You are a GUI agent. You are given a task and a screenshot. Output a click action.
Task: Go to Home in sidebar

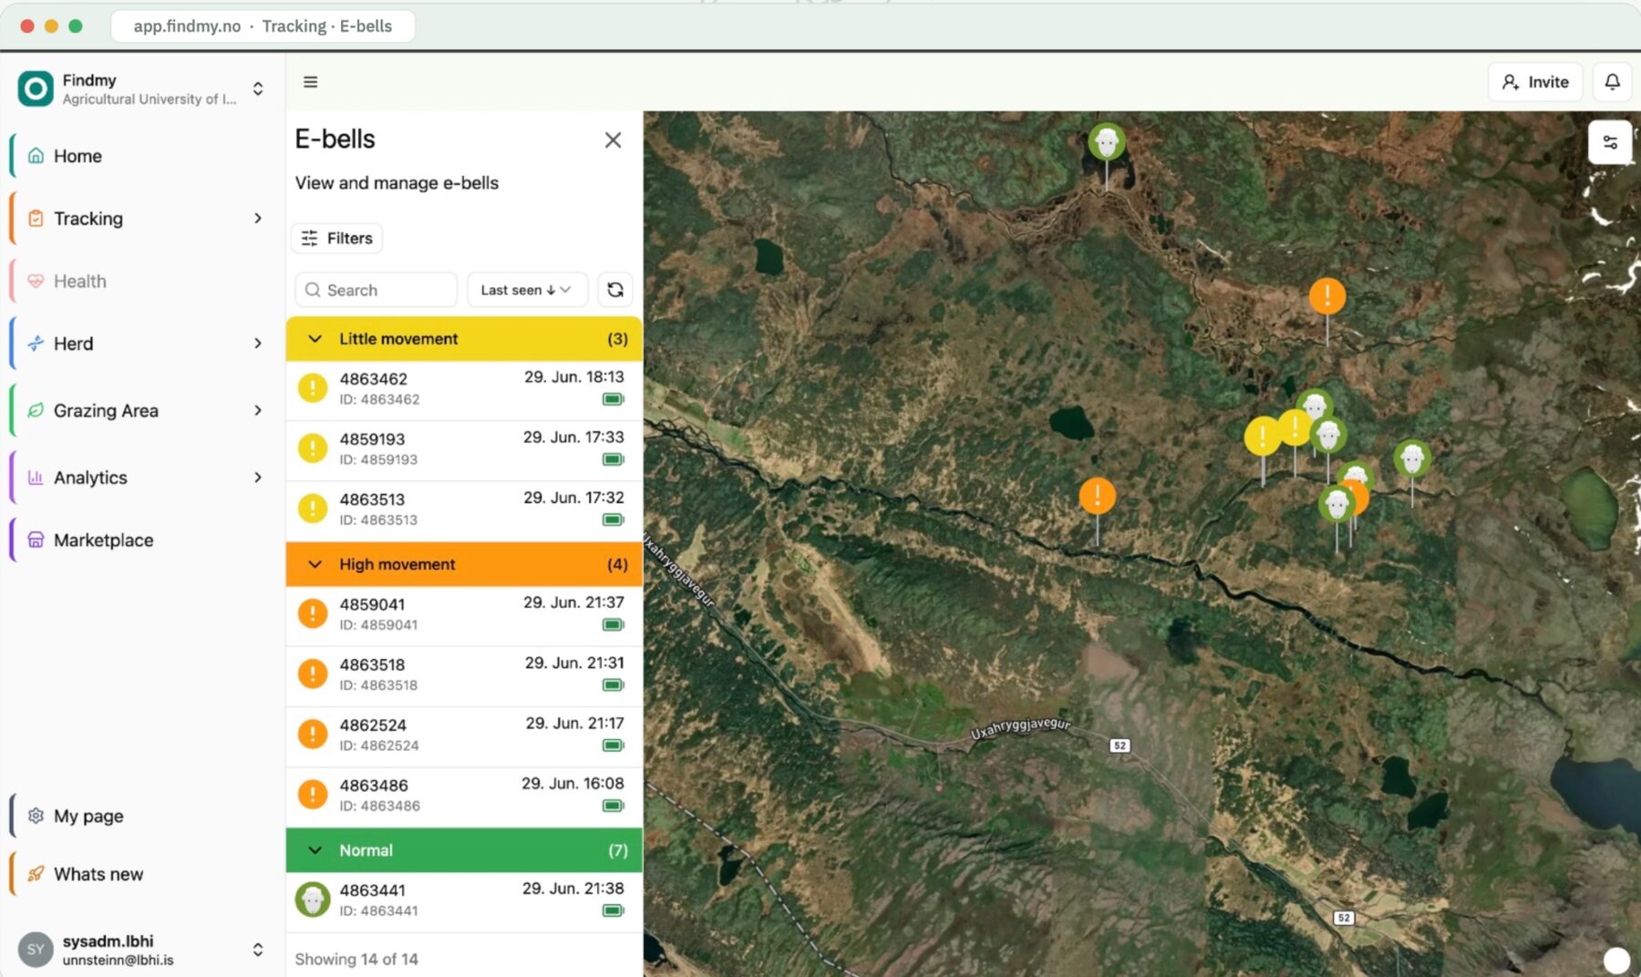pos(144,156)
